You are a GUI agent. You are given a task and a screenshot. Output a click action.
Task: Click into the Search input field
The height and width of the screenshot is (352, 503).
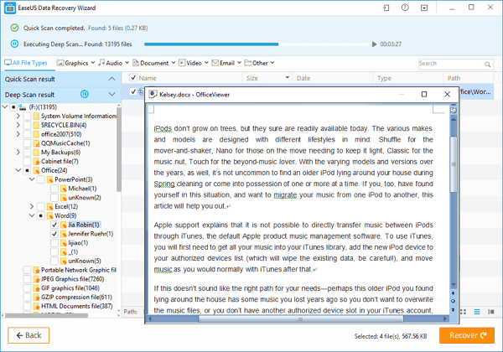(451, 64)
